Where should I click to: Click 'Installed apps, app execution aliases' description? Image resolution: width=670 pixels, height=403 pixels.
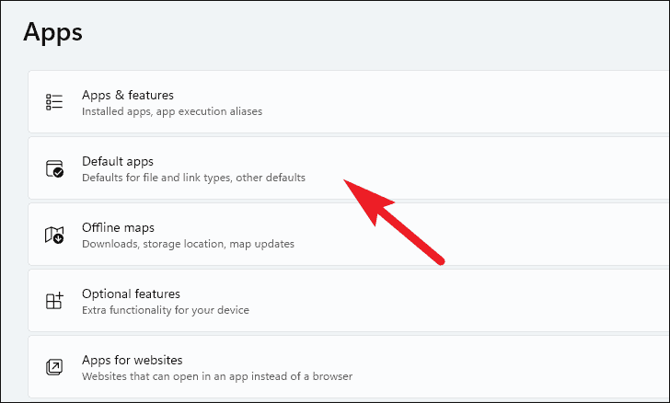pos(172,111)
